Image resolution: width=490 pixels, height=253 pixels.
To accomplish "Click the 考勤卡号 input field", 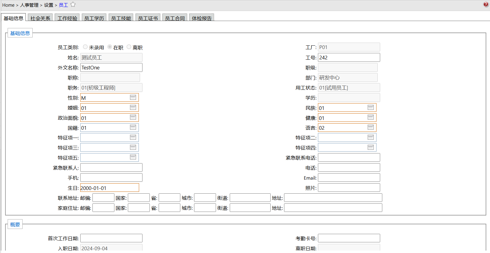I will [x=349, y=238].
